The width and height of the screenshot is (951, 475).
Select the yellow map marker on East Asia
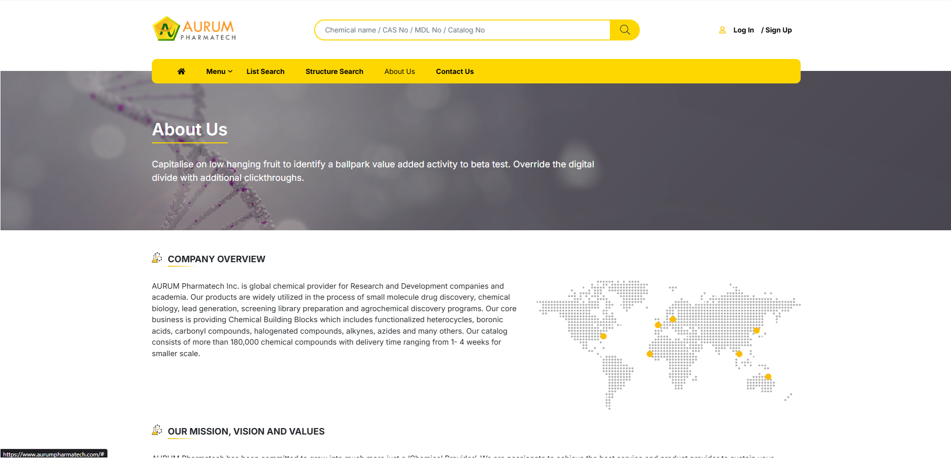pyautogui.click(x=757, y=330)
